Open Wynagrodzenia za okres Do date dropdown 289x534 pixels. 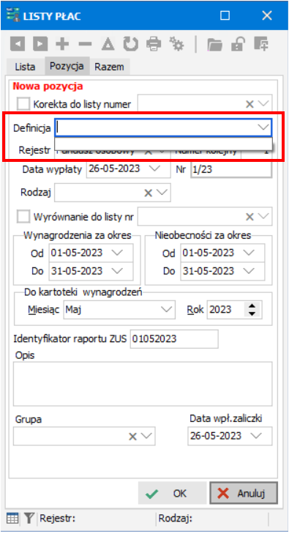tap(117, 271)
